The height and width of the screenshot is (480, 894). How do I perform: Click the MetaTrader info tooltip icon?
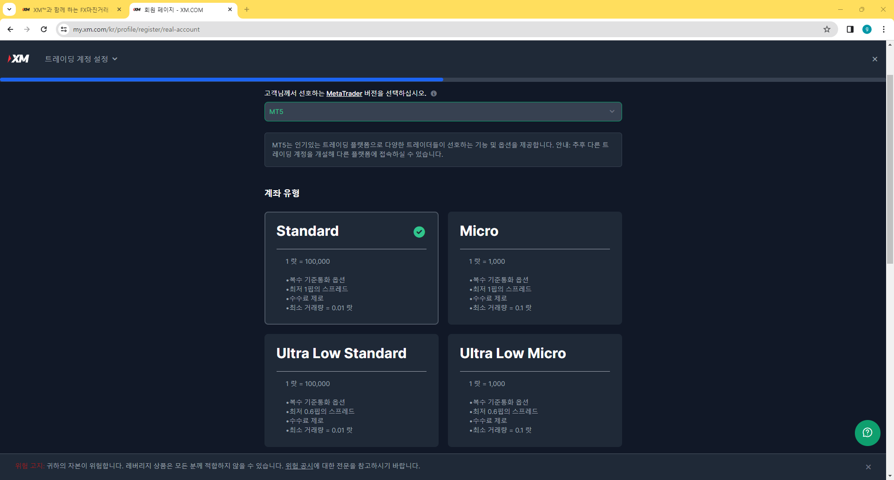click(x=433, y=93)
